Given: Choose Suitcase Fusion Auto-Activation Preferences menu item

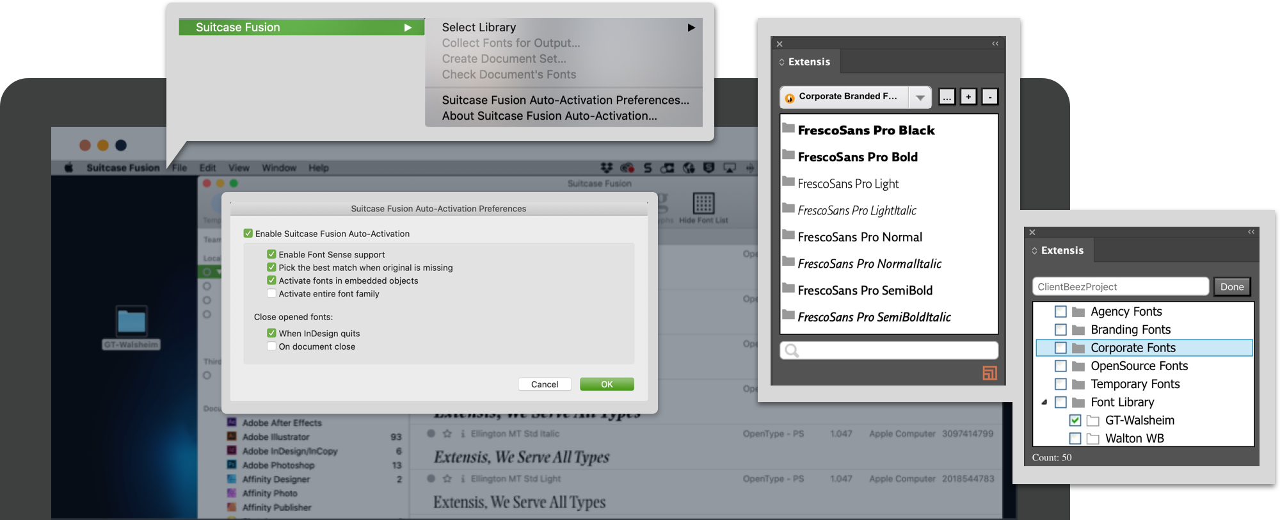Looking at the screenshot, I should [565, 100].
